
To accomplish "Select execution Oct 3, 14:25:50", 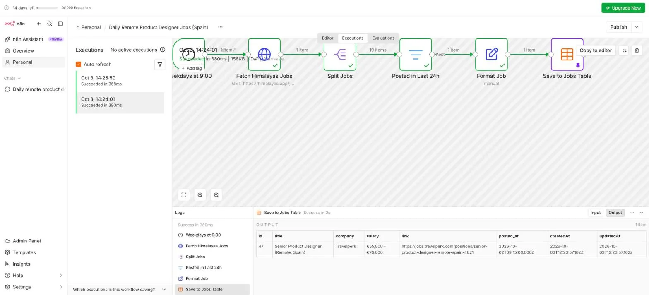I will click(120, 81).
